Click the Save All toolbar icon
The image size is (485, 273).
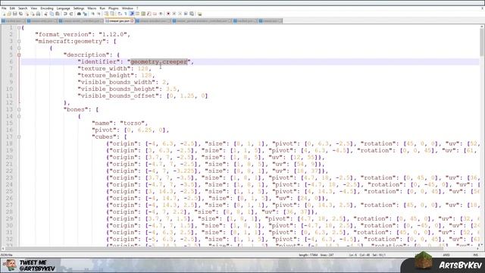(20, 14)
